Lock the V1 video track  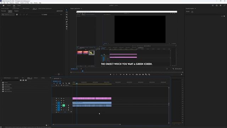pos(56,103)
